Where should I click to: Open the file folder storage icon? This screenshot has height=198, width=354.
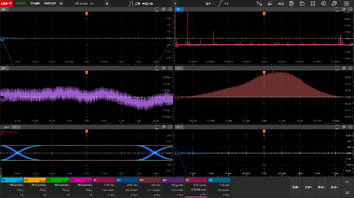coord(302,4)
